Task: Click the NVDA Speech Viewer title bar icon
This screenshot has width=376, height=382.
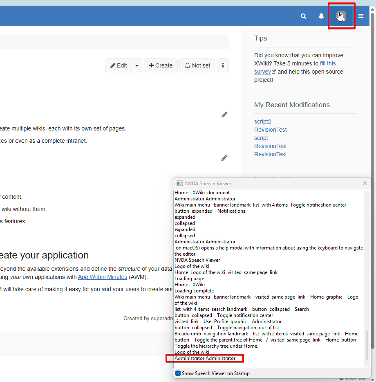Action: (179, 184)
